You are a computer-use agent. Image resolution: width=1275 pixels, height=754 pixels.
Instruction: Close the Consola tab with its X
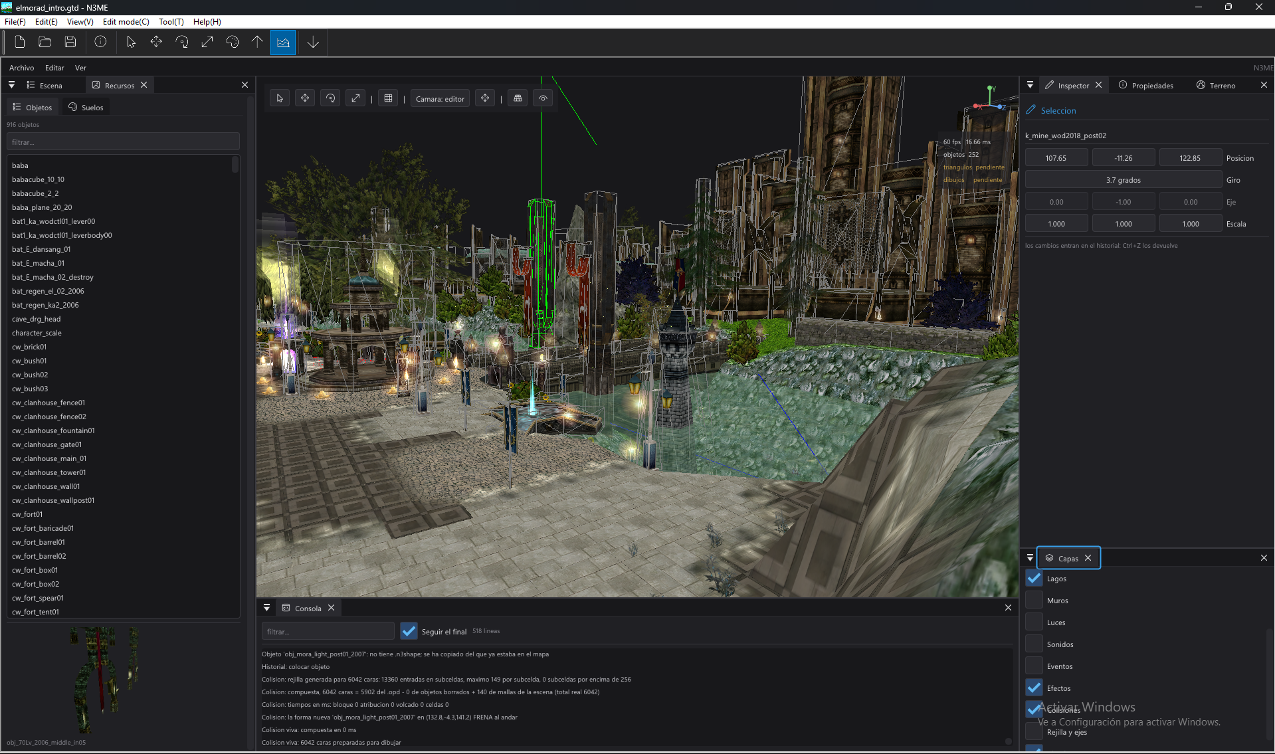coord(331,608)
